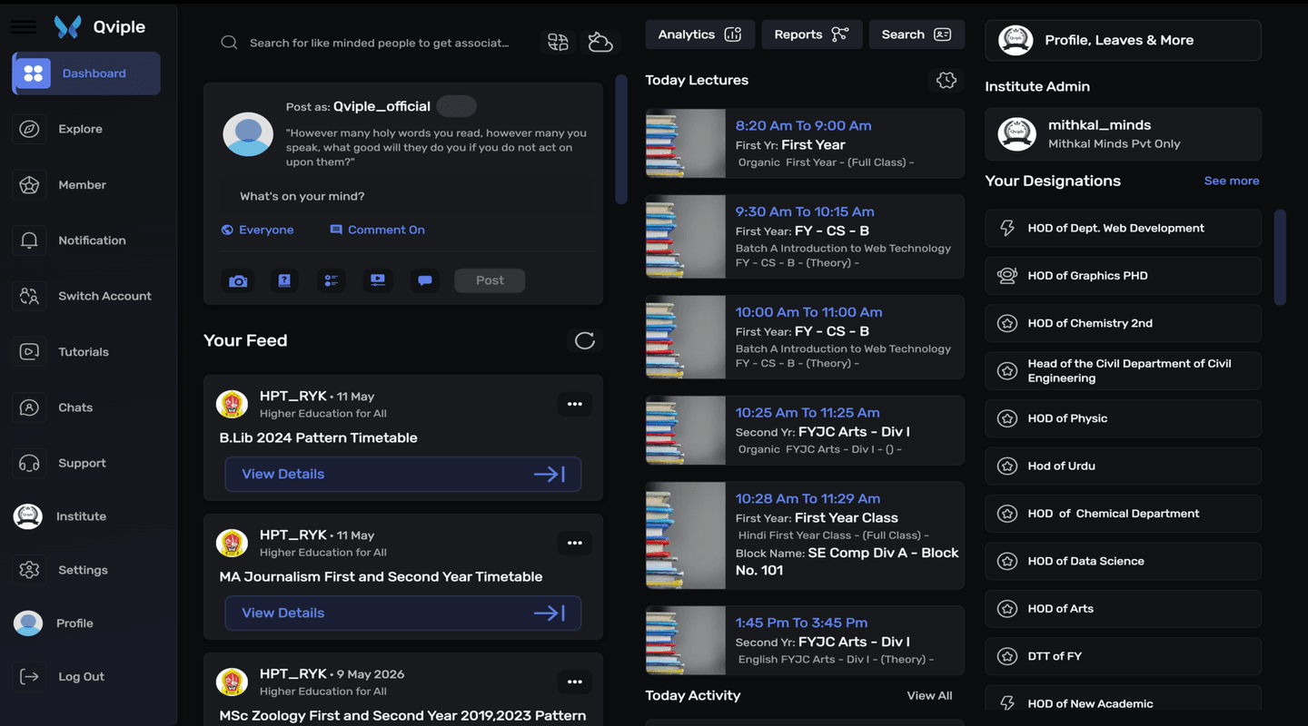Click the magnifier search icon
The height and width of the screenshot is (726, 1308).
229,43
